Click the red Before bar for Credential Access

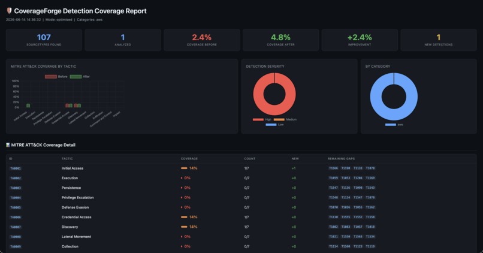tap(68, 106)
